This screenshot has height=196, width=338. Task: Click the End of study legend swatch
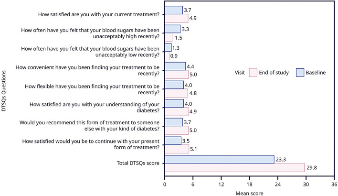(x=253, y=73)
